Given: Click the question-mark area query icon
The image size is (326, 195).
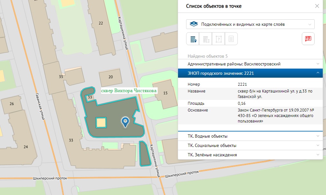Looking at the screenshot, I should click(218, 39).
